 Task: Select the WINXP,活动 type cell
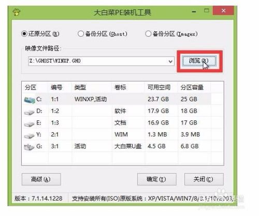91,99
